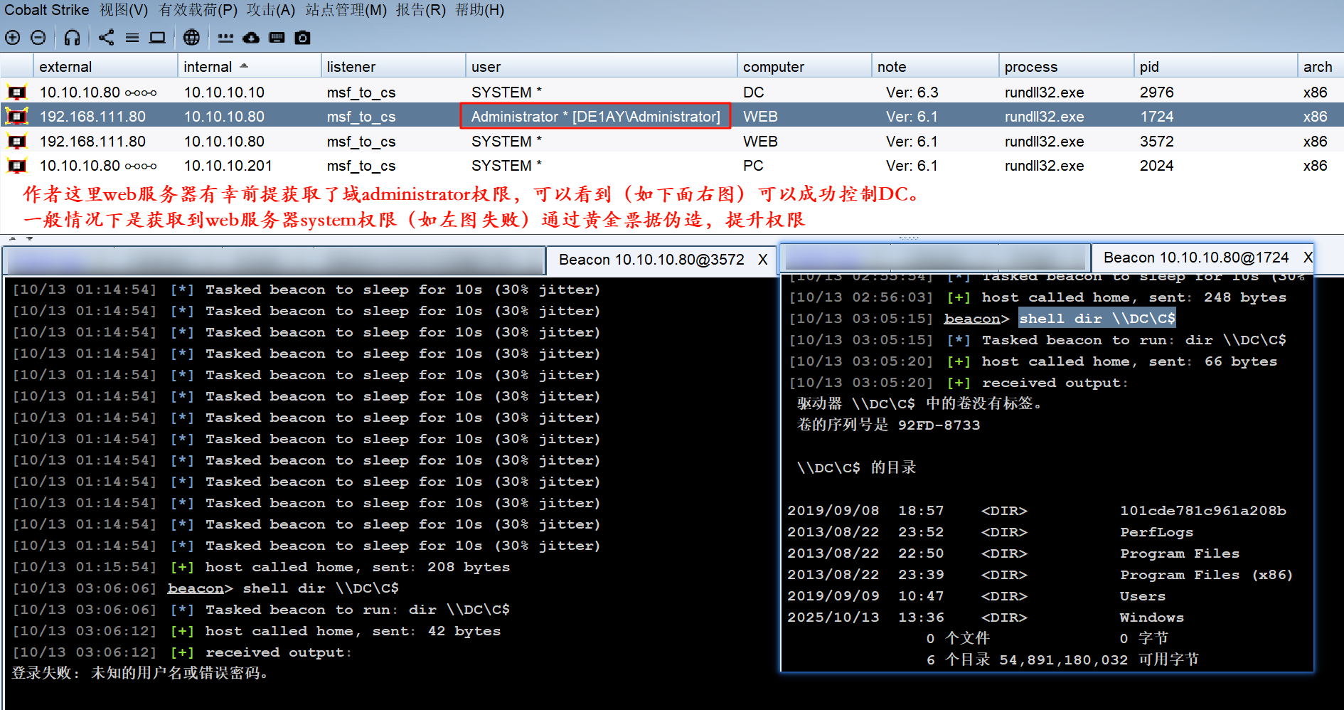Open web log via globe icon
This screenshot has height=710, width=1344.
pyautogui.click(x=191, y=38)
